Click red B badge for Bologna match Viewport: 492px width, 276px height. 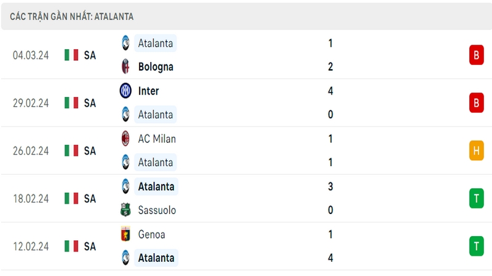click(476, 55)
